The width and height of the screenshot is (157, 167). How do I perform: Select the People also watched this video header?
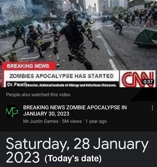(38, 95)
